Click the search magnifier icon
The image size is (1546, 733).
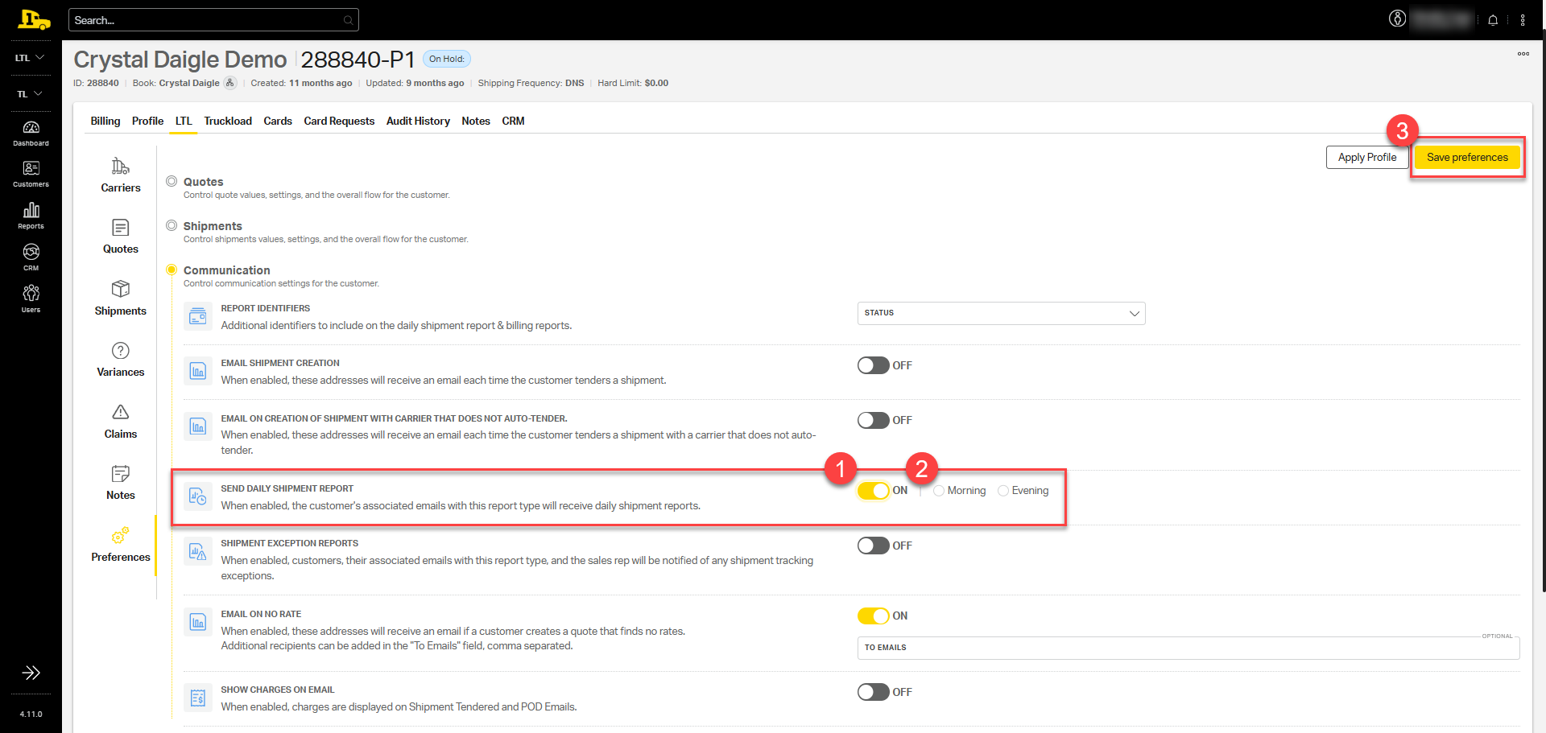(348, 20)
